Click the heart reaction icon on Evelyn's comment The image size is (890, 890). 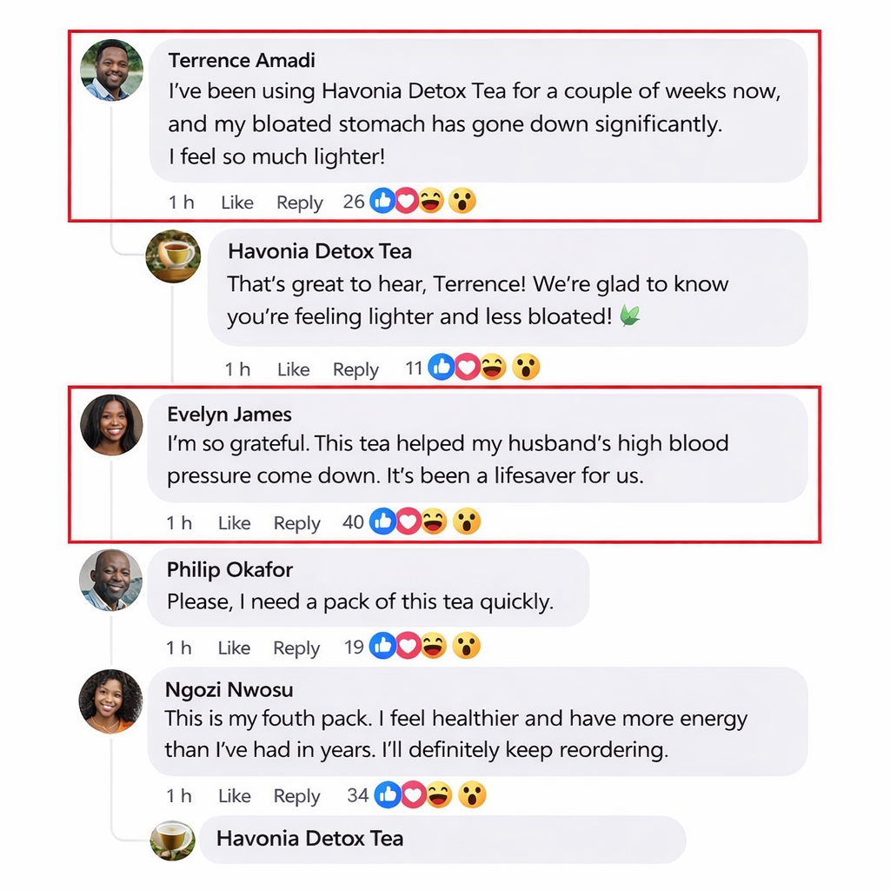pyautogui.click(x=406, y=521)
